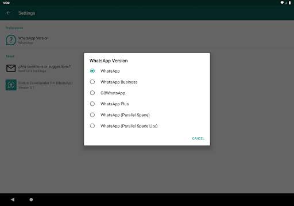Tap the Status Downloader app icon
The width and height of the screenshot is (294, 206).
pos(11,85)
